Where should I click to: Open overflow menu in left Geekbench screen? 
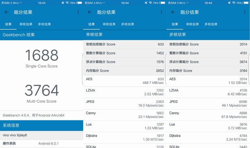[x=78, y=12]
